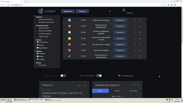The image size is (183, 103).
Task: Open the tab search chevron in Chrome
Action: (x=172, y=1)
